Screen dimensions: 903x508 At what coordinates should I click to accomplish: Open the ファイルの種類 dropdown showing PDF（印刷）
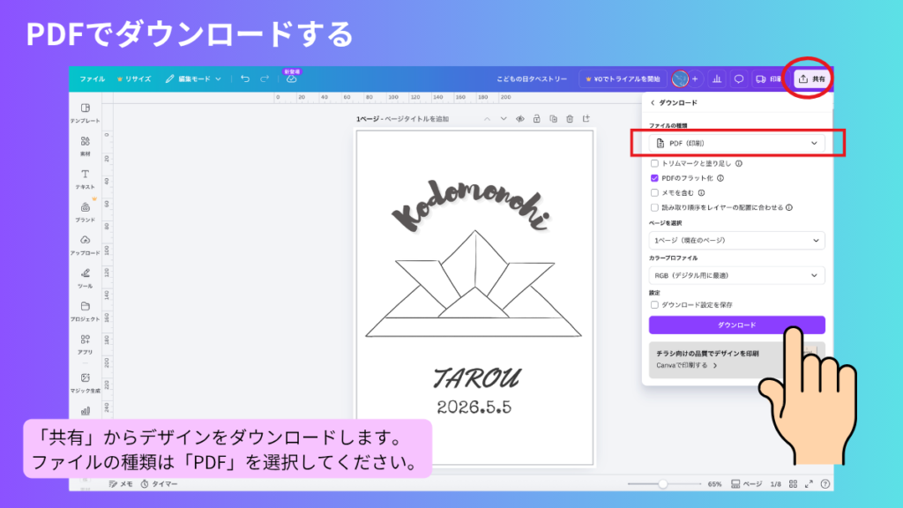coord(736,142)
